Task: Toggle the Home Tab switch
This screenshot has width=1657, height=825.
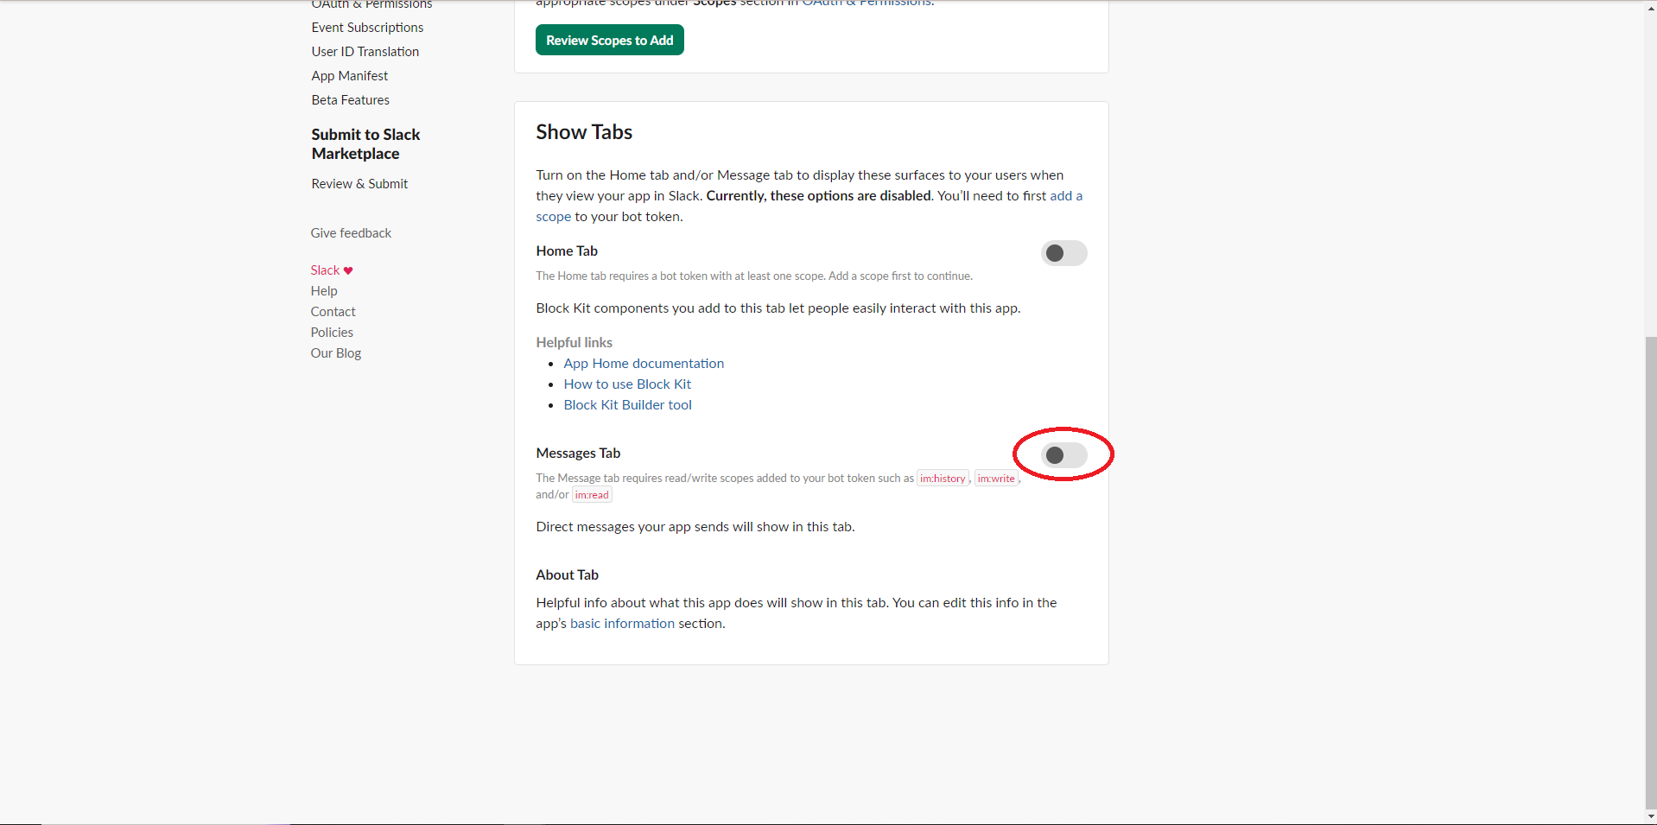Action: pyautogui.click(x=1063, y=253)
